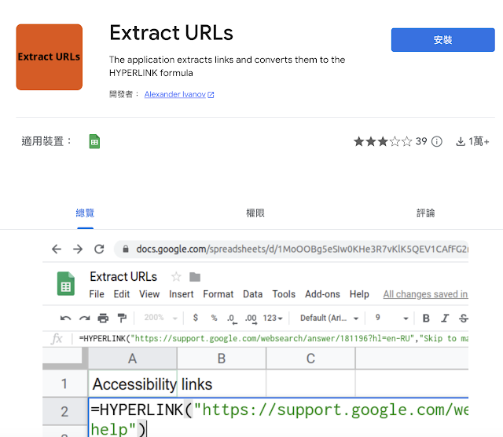Toggle bold formatting
Image resolution: width=503 pixels, height=437 pixels.
[426, 318]
